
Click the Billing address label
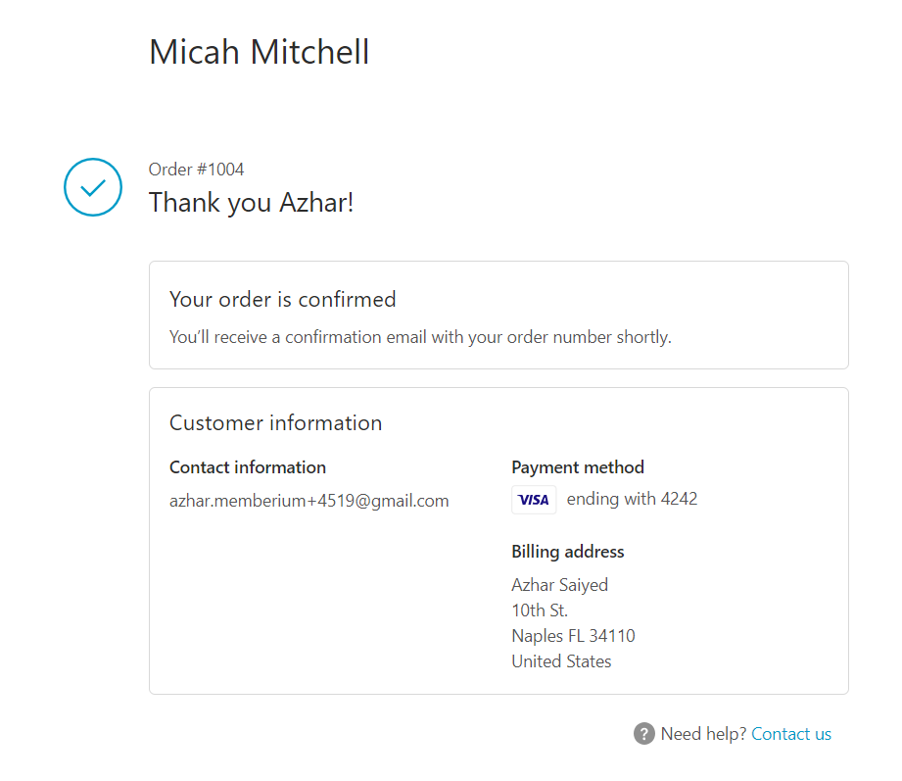click(568, 552)
